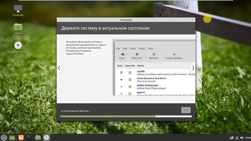This screenshot has width=251, height=141.
Task: Toggle the zziplib upgrade checkbox
Action: (x=130, y=73)
